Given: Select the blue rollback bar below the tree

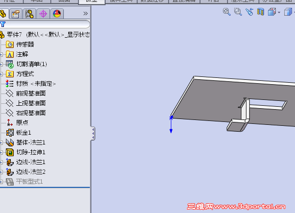Looking at the screenshot, I should click(45, 187).
